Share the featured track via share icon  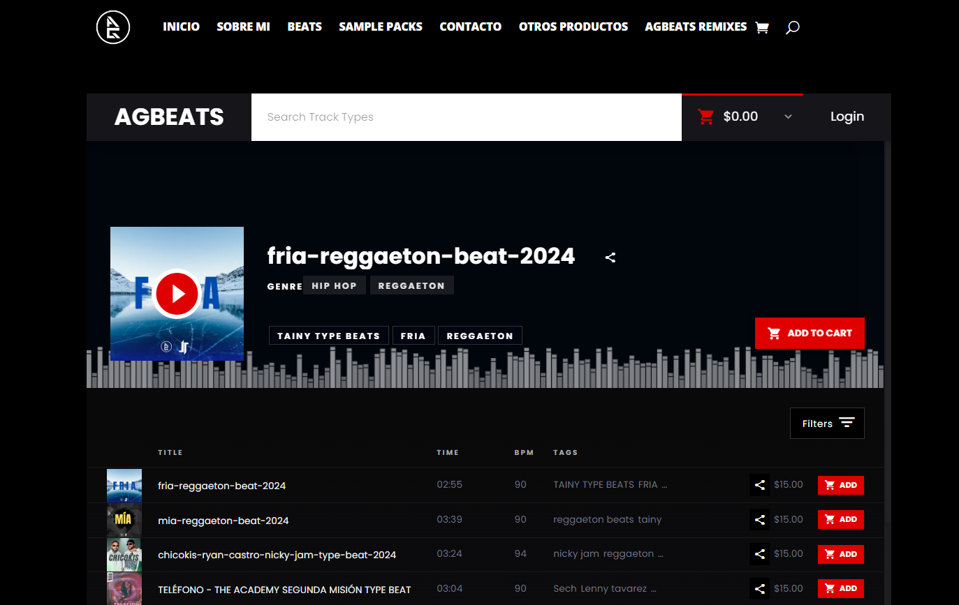(x=610, y=257)
